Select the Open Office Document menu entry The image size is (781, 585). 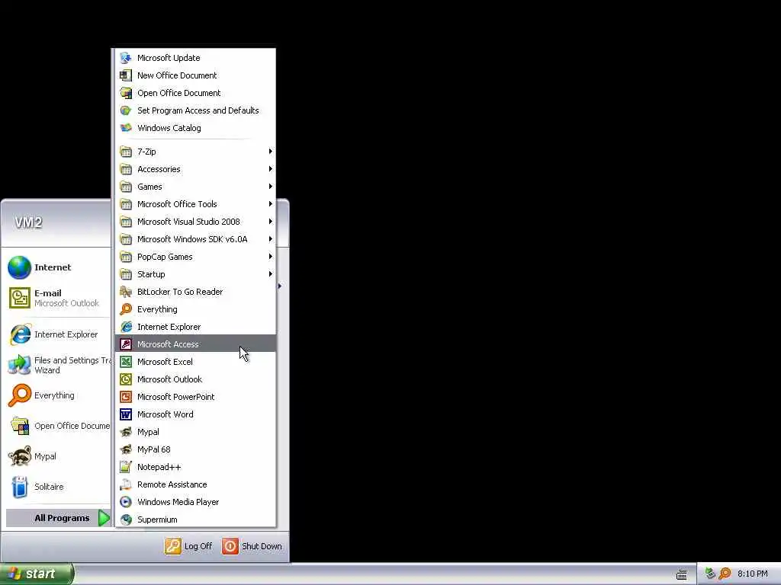pos(195,93)
